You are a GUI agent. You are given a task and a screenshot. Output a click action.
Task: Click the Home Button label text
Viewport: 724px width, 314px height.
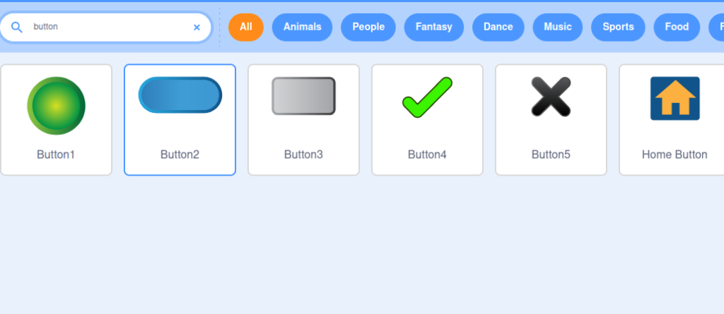point(675,155)
